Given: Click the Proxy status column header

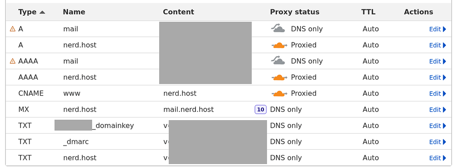Looking at the screenshot, I should coord(294,12).
